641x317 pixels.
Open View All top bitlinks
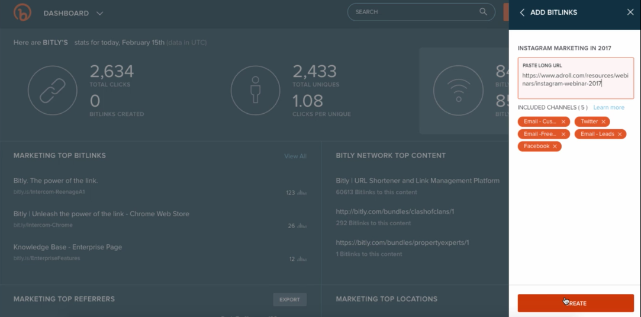295,156
